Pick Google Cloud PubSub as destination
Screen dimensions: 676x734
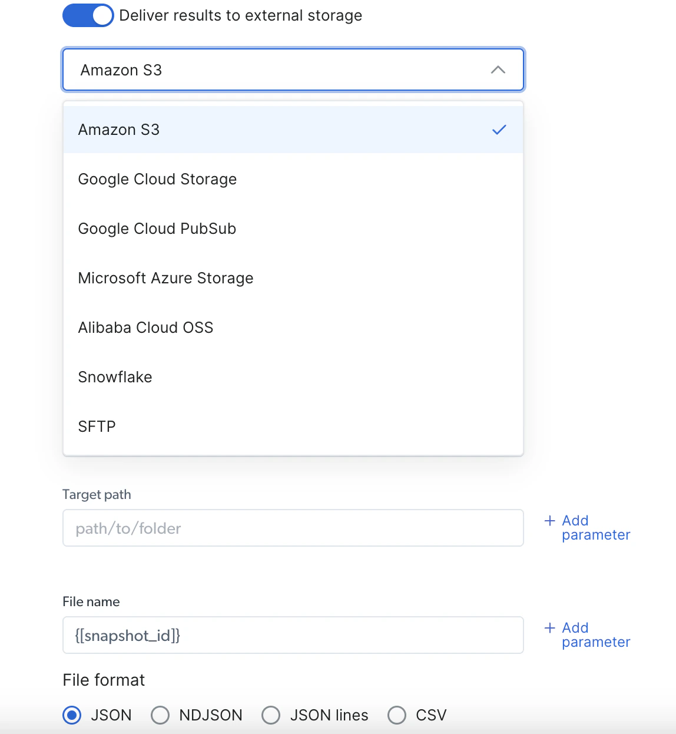click(157, 229)
